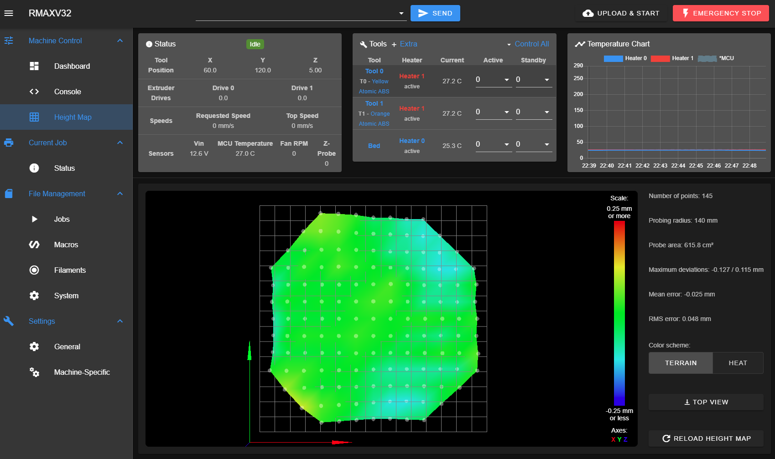Click Heater 0 link for Bed
This screenshot has width=775, height=459.
tap(412, 141)
